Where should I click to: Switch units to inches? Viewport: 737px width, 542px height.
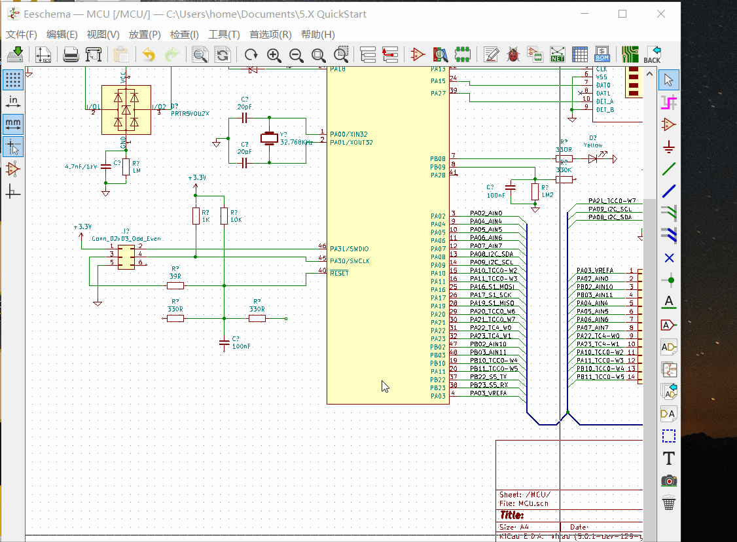[x=12, y=101]
